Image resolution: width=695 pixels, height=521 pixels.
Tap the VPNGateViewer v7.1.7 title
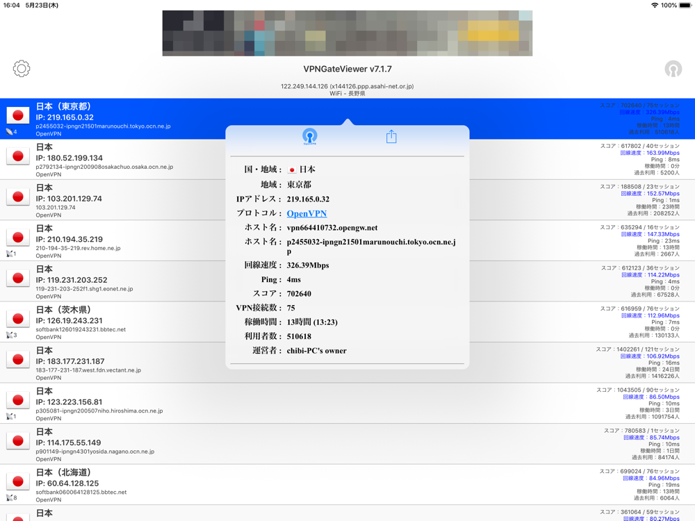pyautogui.click(x=347, y=69)
